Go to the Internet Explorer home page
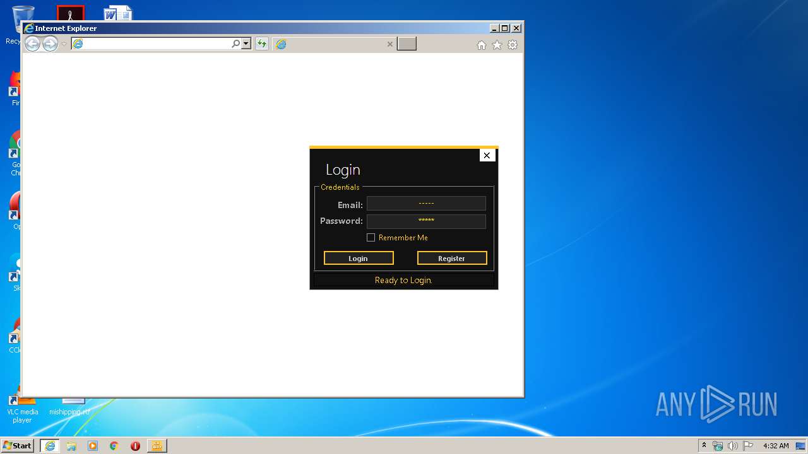 point(482,45)
